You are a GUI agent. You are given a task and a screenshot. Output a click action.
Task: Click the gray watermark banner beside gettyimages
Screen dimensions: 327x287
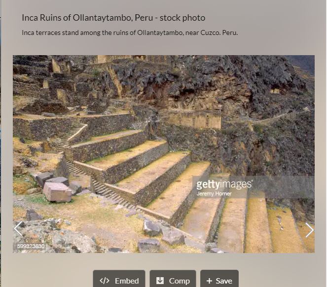point(284,187)
